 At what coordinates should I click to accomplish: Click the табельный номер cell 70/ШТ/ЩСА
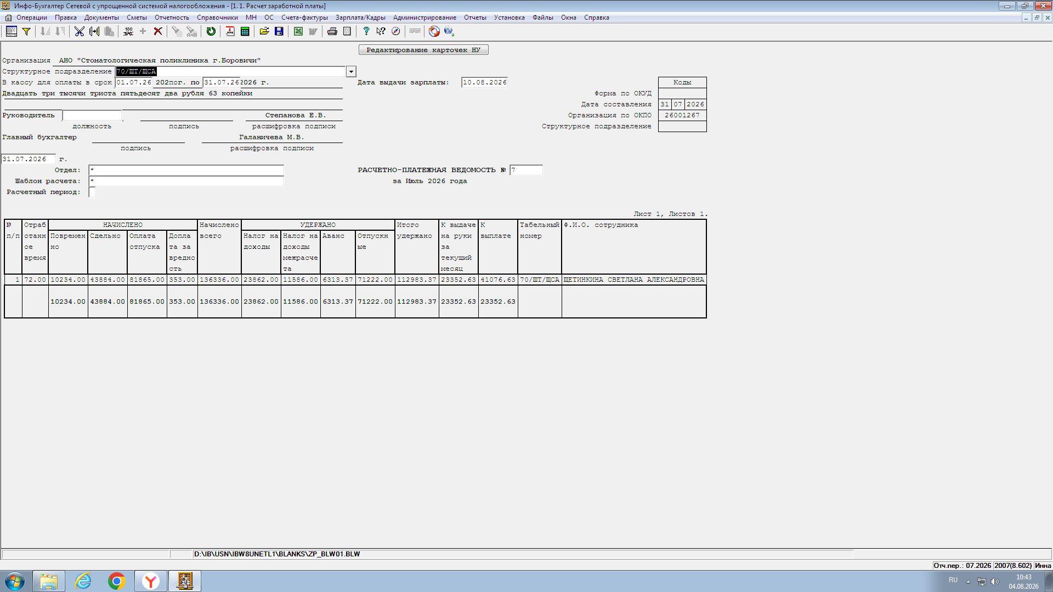[540, 280]
